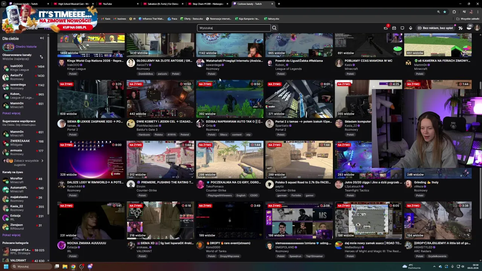Open Wszystkie zakładki bookmarks folder
Image resolution: width=482 pixels, height=271 pixels.
point(468,18)
